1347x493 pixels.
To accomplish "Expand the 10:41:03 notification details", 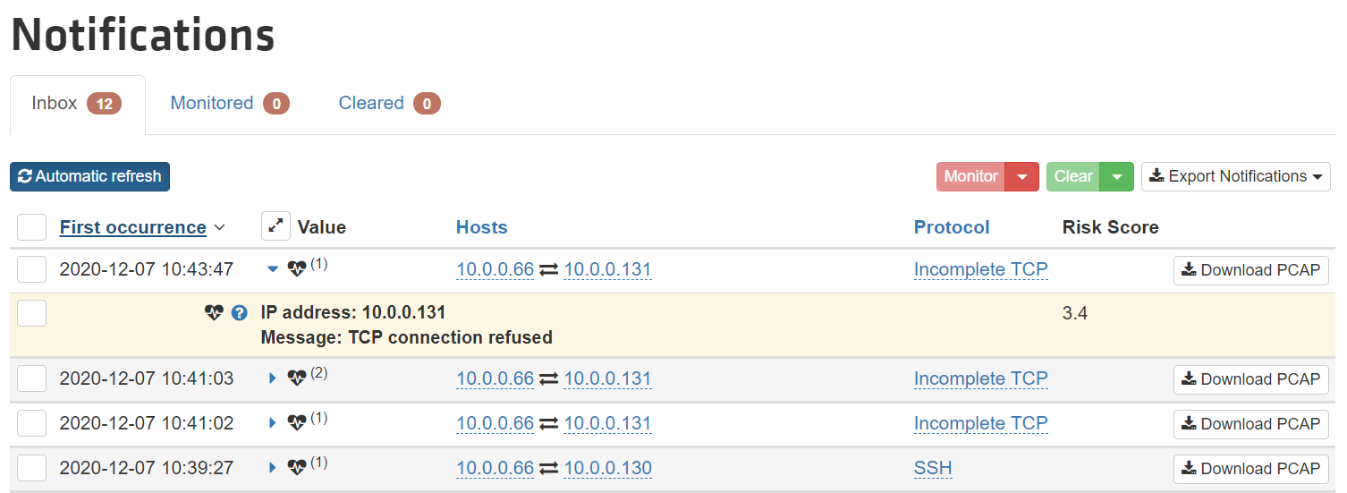I will pos(273,378).
